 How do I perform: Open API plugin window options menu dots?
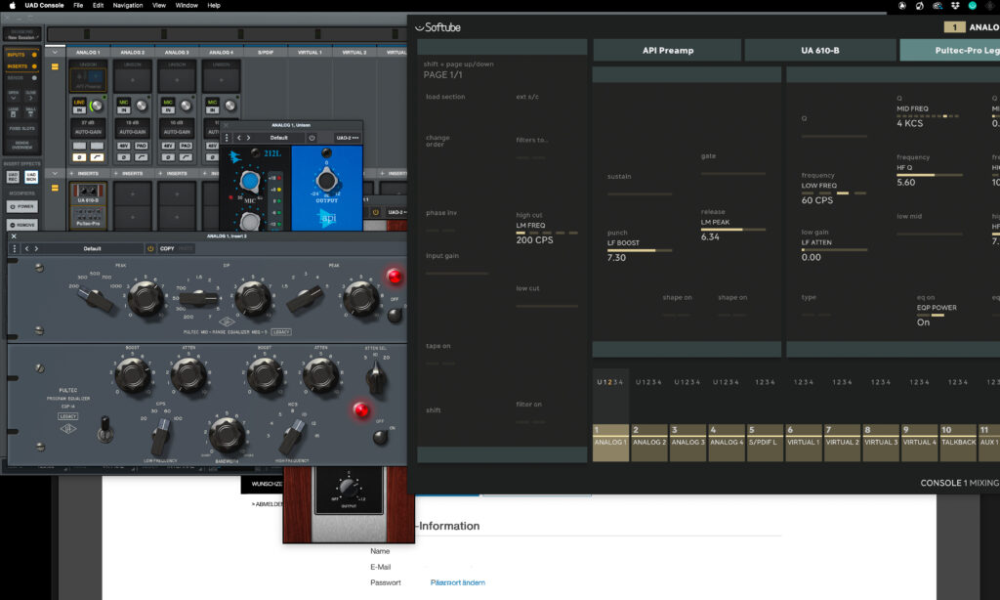227,138
